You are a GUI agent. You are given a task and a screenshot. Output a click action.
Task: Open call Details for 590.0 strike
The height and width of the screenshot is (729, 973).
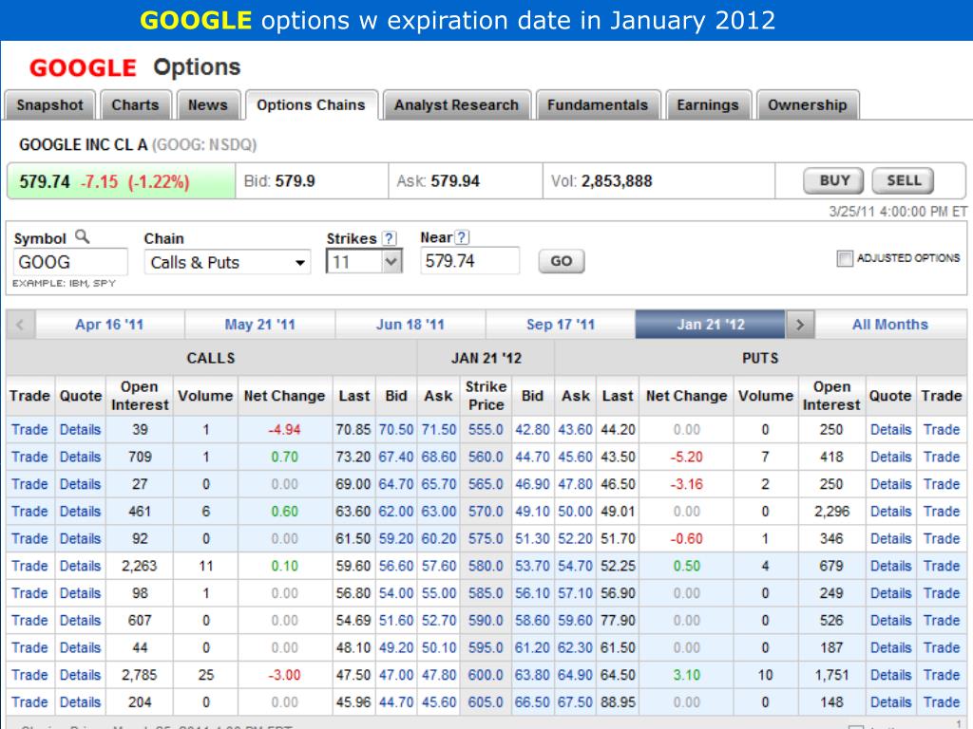click(80, 621)
